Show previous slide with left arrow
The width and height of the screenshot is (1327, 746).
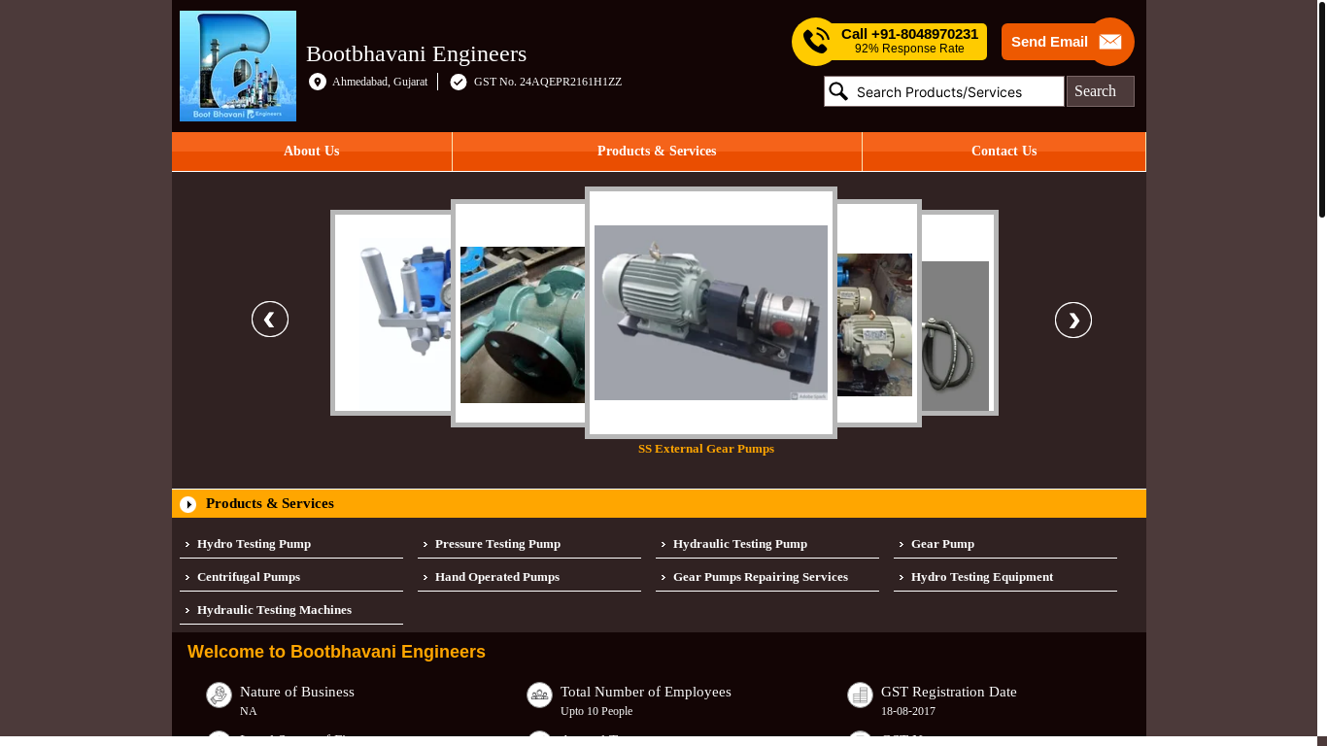pos(270,319)
